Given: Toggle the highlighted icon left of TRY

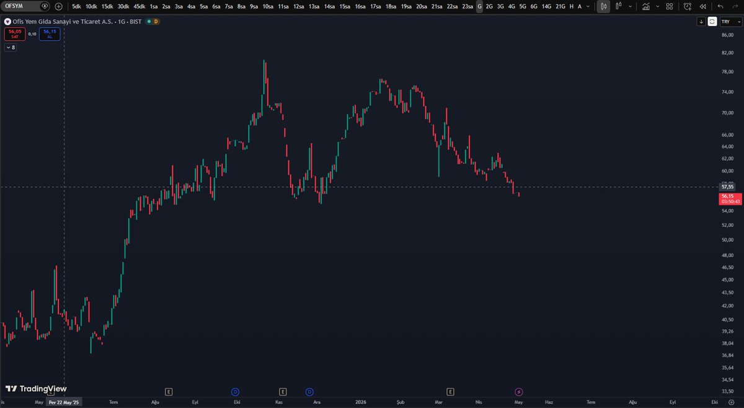Looking at the screenshot, I should click(712, 21).
